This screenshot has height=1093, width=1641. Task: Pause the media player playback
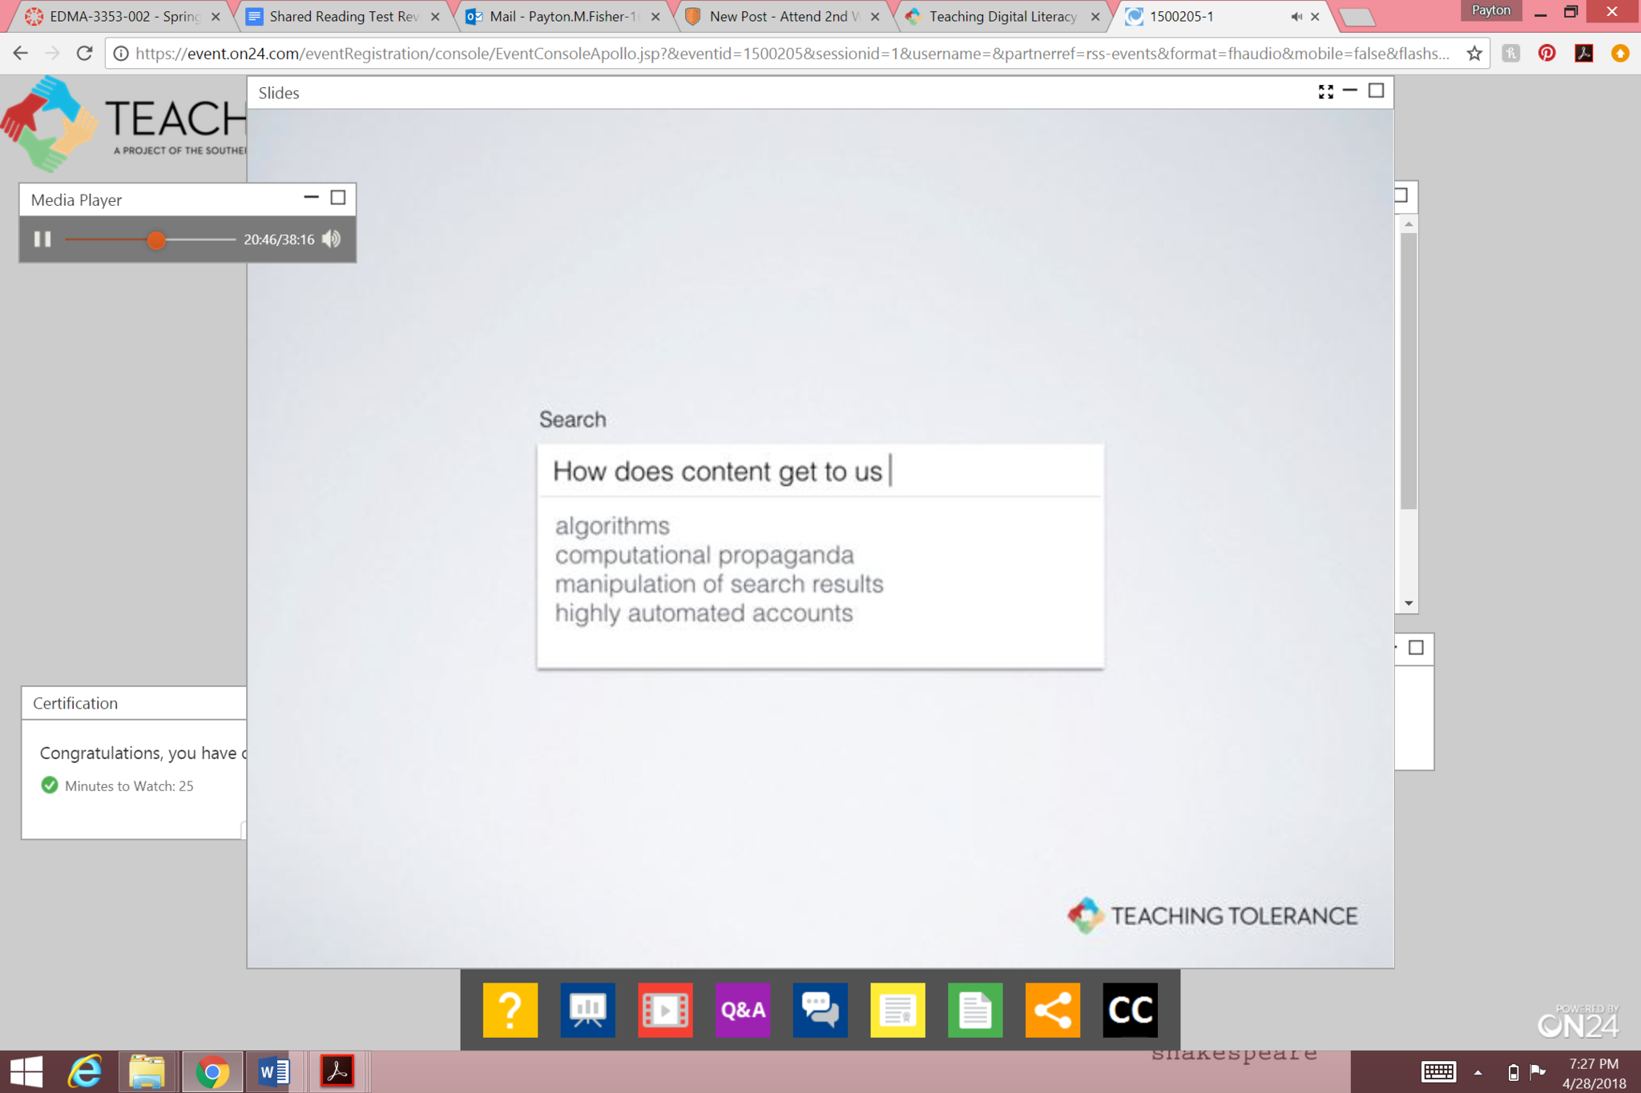point(42,239)
